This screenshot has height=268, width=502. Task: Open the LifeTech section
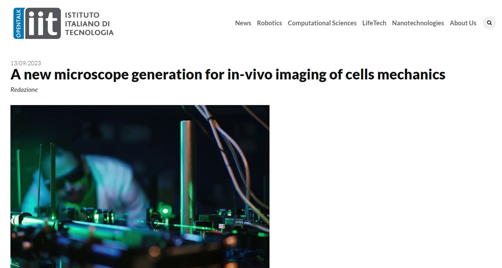(374, 23)
